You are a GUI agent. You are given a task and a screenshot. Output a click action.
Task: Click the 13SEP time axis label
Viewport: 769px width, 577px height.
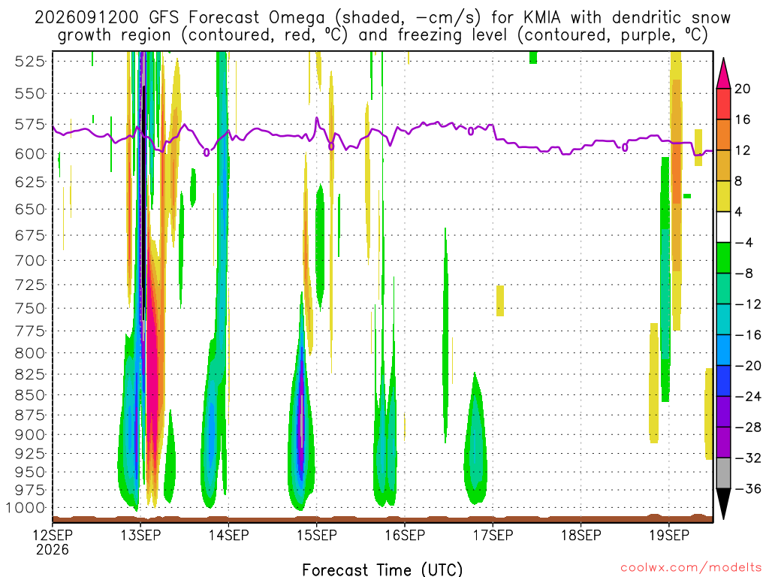click(x=140, y=535)
